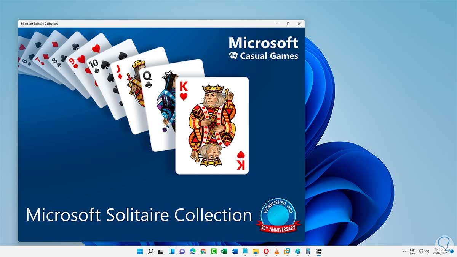Open Excel from the taskbar

224,251
